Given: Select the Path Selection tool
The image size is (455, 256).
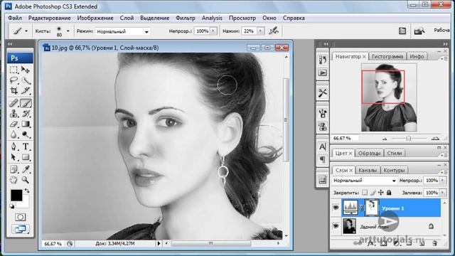Looking at the screenshot, I should [14, 157].
